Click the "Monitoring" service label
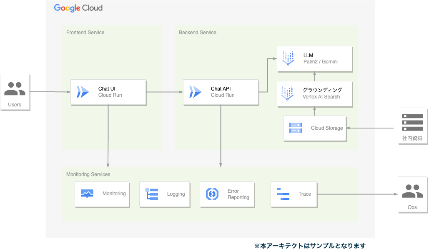The image size is (429, 252). 114,194
